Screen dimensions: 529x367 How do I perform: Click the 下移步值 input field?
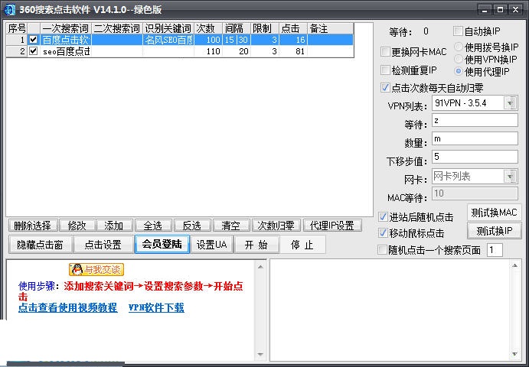pyautogui.click(x=474, y=157)
